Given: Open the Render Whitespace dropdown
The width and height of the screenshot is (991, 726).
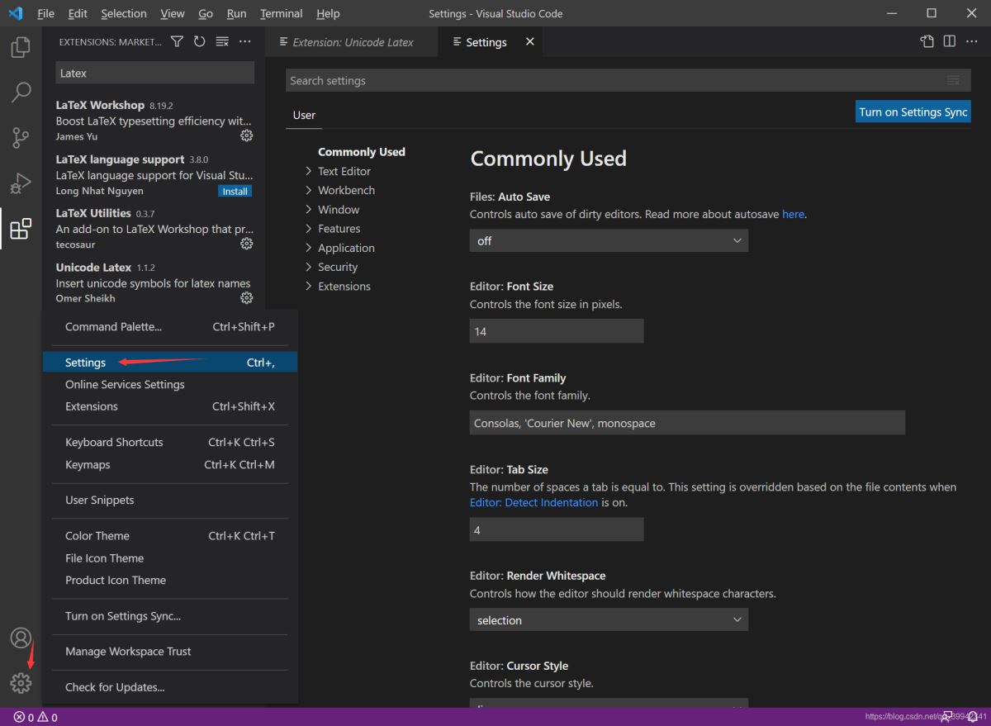Looking at the screenshot, I should pos(609,620).
